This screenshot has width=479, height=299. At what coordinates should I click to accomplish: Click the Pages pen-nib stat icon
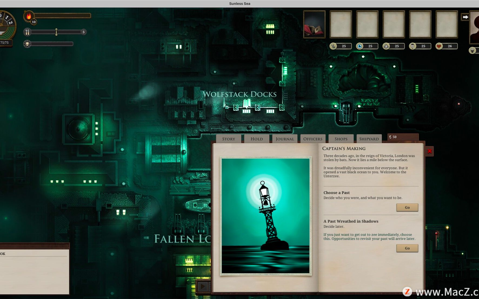click(x=413, y=46)
